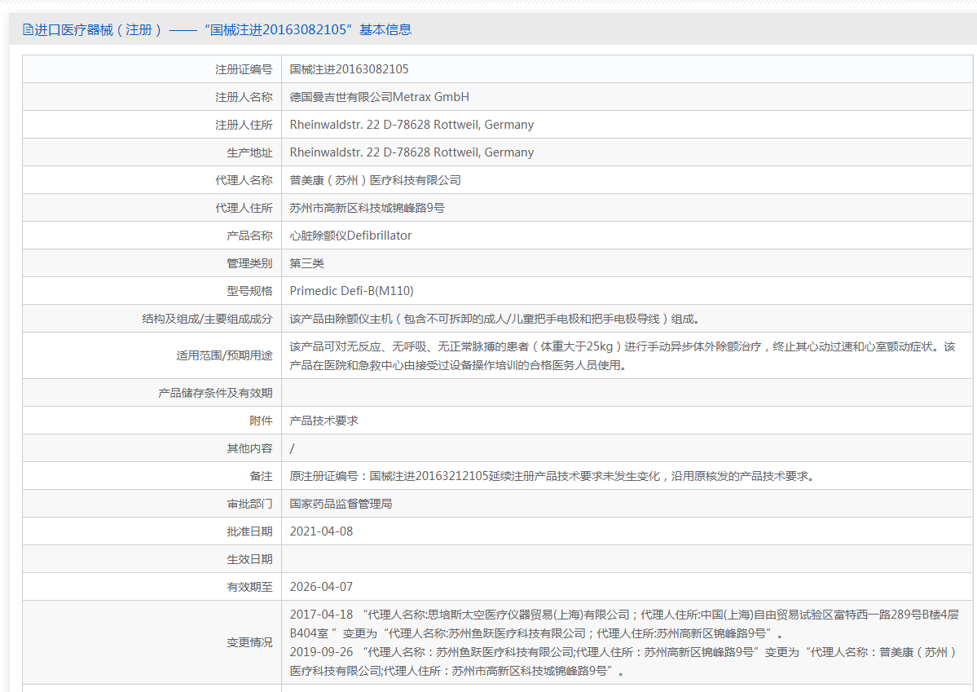The image size is (977, 692).
Task: Click the 有效期至 label
Action: (249, 587)
